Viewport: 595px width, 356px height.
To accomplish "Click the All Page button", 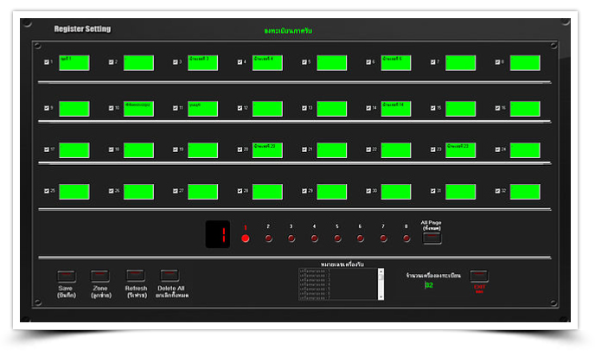I will (432, 238).
